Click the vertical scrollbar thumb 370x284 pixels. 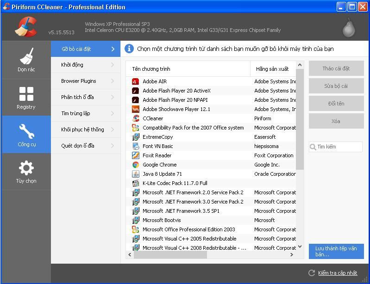(x=300, y=119)
